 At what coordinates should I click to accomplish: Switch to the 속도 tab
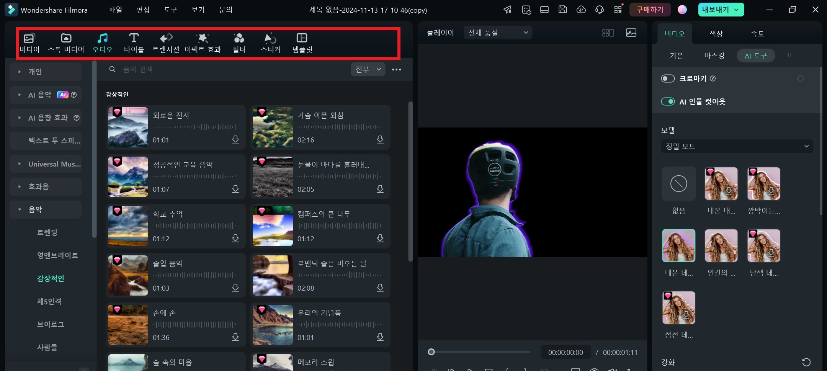click(757, 34)
